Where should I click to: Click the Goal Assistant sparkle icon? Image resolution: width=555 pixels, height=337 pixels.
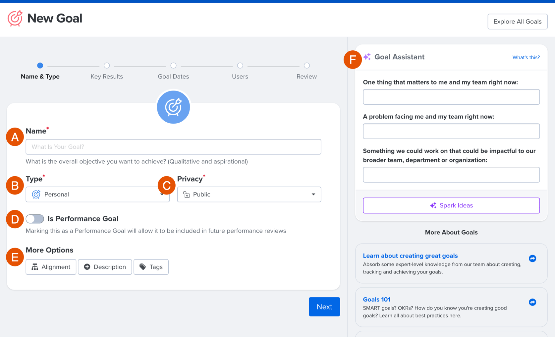point(367,57)
